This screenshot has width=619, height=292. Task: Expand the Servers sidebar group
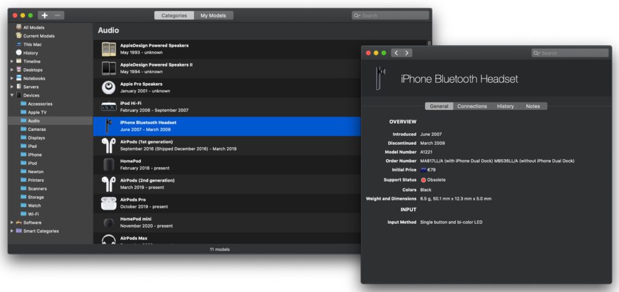tap(12, 87)
